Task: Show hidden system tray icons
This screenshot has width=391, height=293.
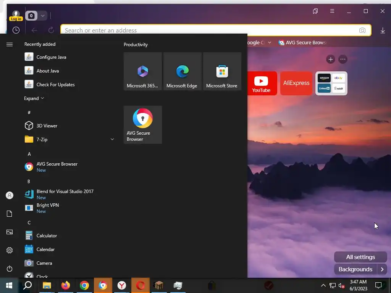Action: pyautogui.click(x=323, y=285)
